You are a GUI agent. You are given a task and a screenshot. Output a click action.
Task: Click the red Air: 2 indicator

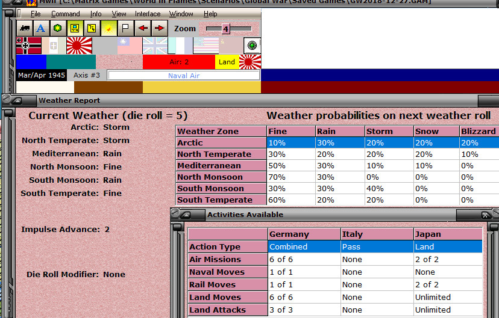179,62
